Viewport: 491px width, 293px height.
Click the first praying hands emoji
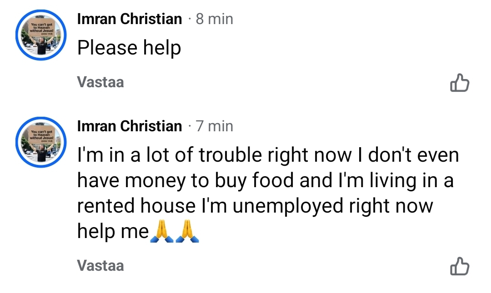pyautogui.click(x=159, y=232)
